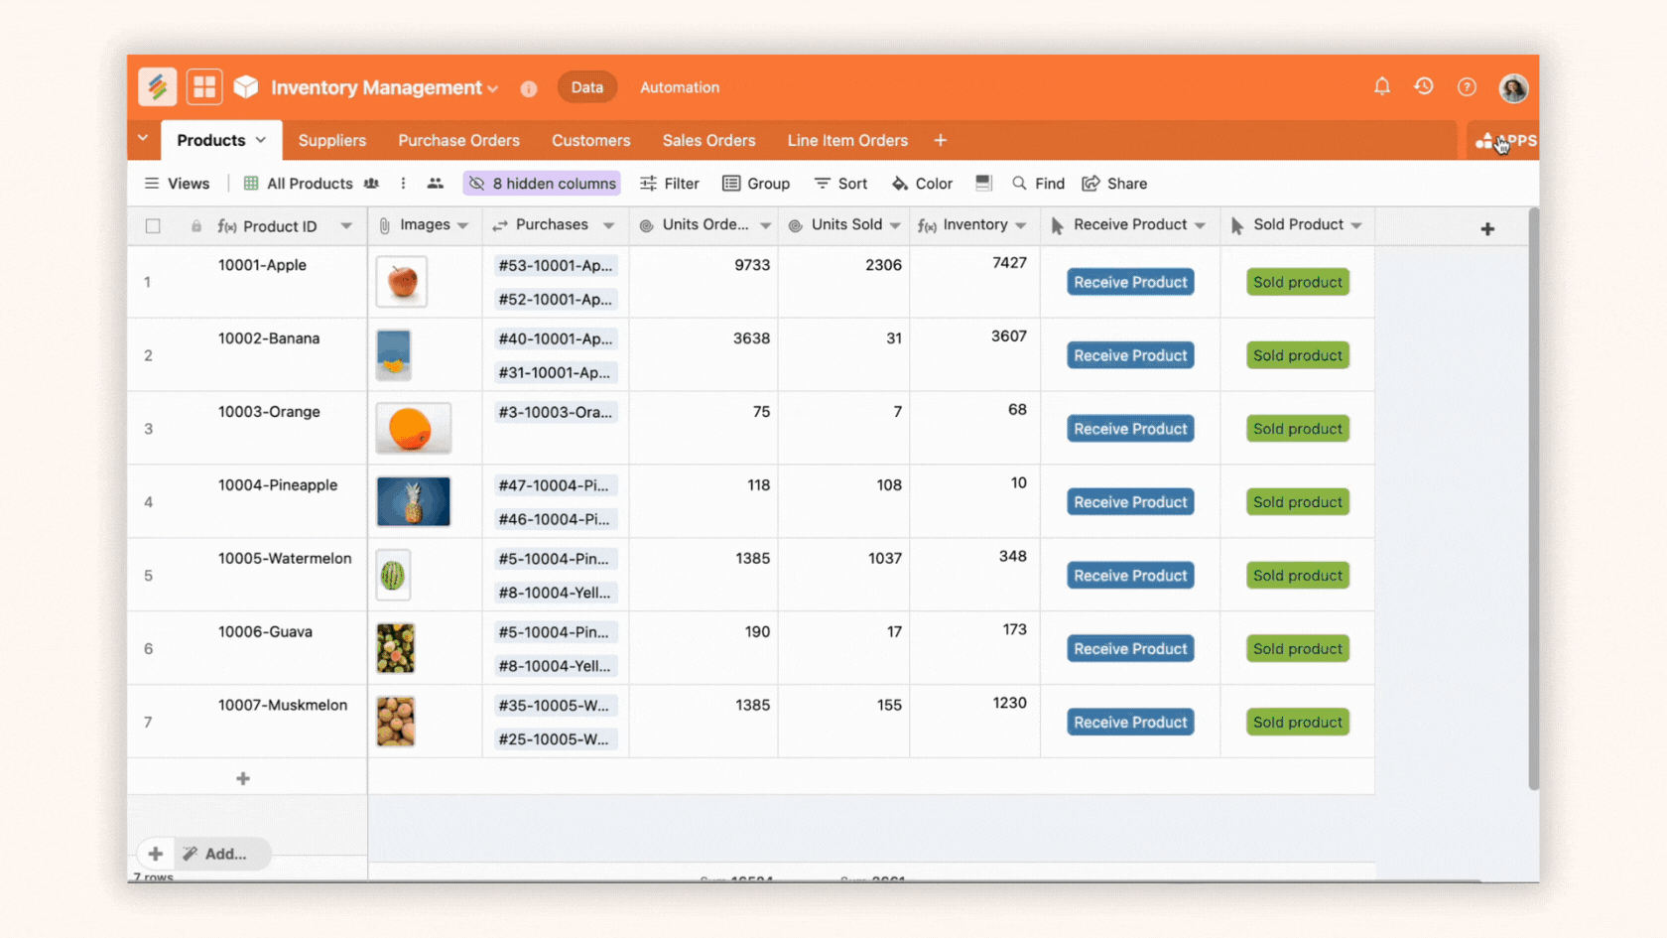Image resolution: width=1667 pixels, height=938 pixels.
Task: Open the activity history clock icon
Action: coord(1424,87)
